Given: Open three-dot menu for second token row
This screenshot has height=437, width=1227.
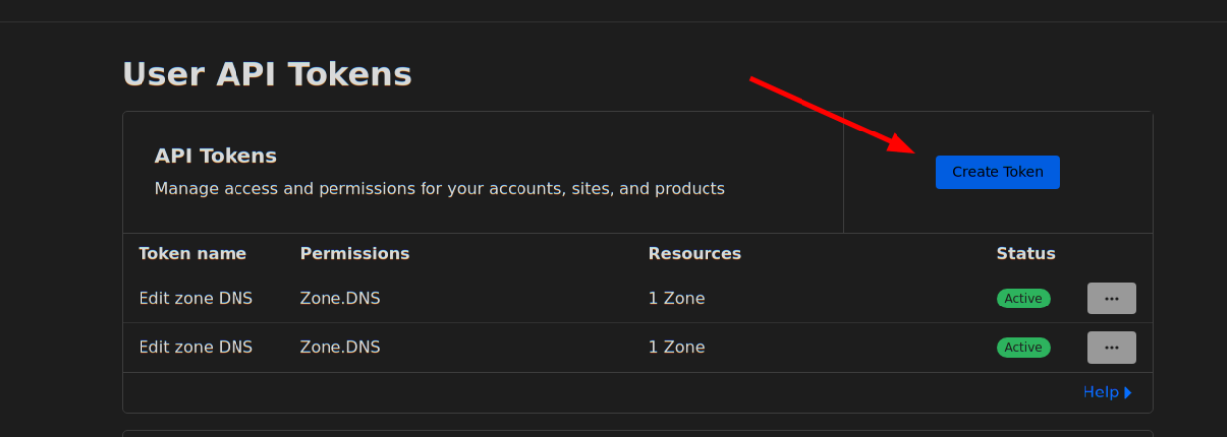Looking at the screenshot, I should point(1111,347).
